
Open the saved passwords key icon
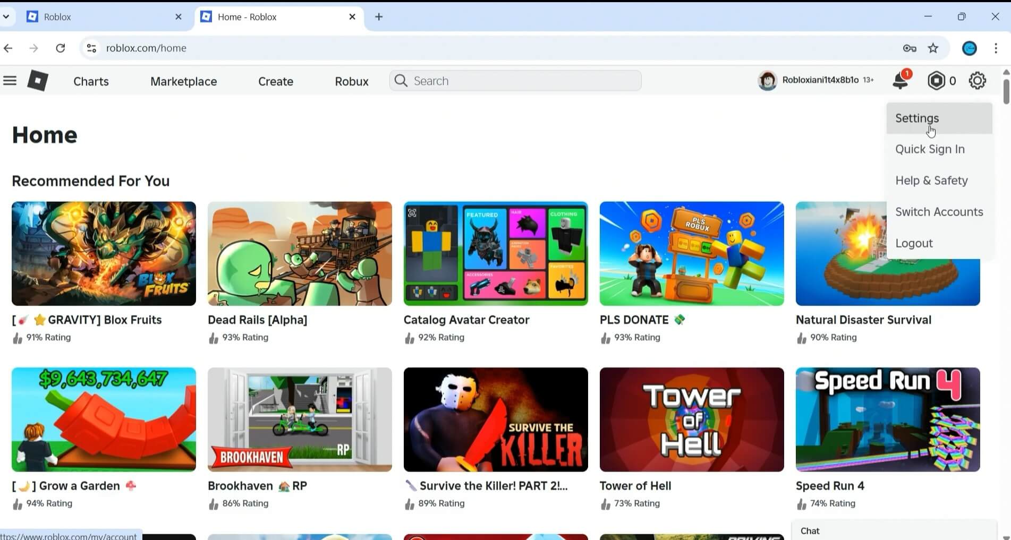coord(910,48)
